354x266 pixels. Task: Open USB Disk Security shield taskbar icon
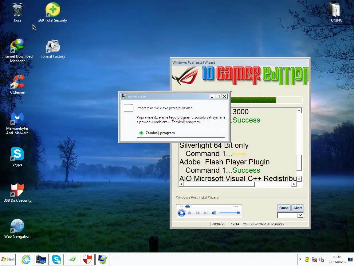click(x=87, y=259)
